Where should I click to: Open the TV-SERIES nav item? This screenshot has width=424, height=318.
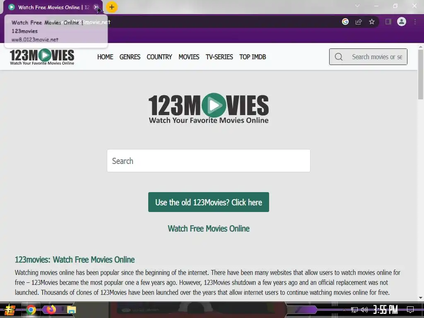[x=219, y=57]
